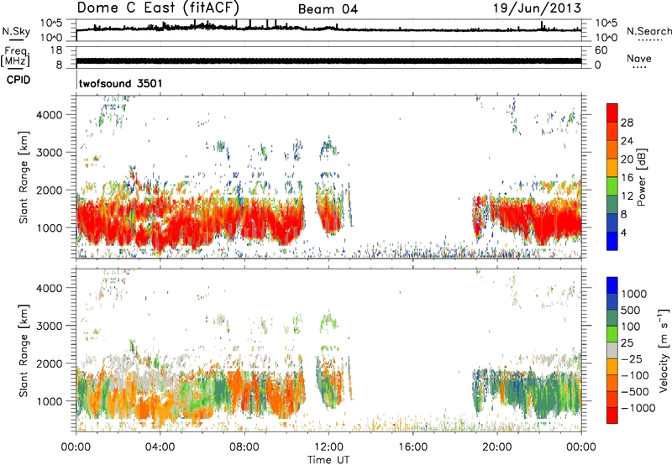The image size is (672, 465).
Task: Click the solid line sample under "Freq. [MHz]"
Action: pos(15,69)
